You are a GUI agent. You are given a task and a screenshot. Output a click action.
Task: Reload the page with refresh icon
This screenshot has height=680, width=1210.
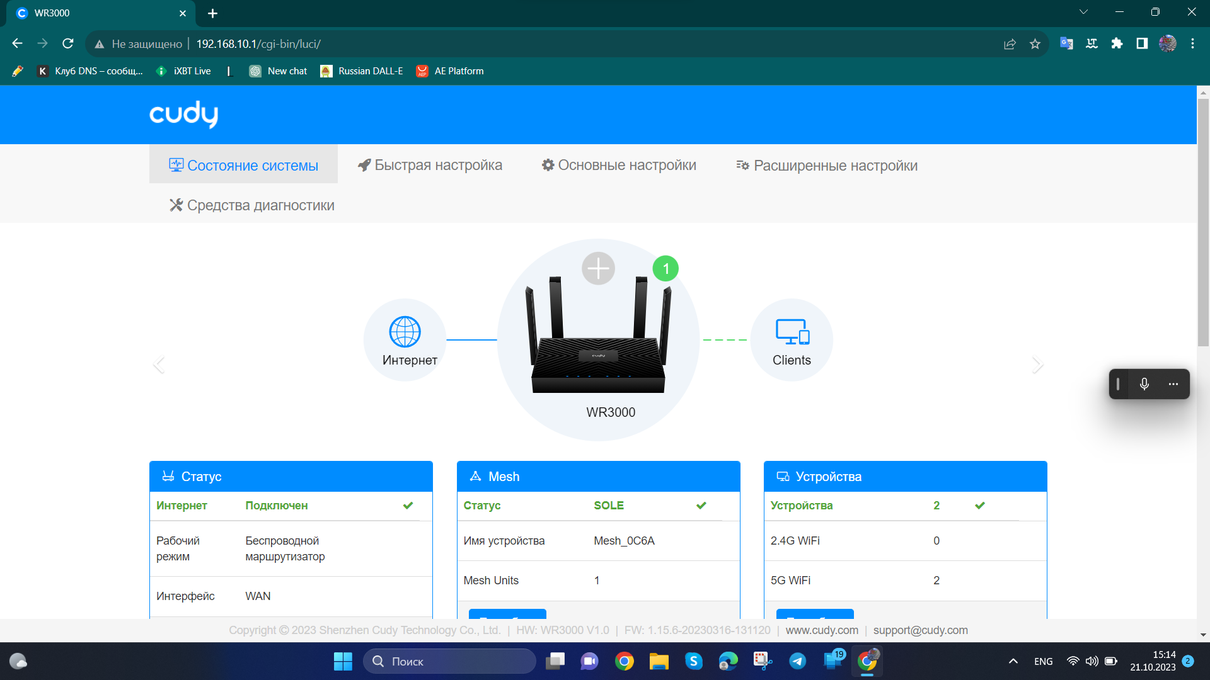pyautogui.click(x=68, y=43)
